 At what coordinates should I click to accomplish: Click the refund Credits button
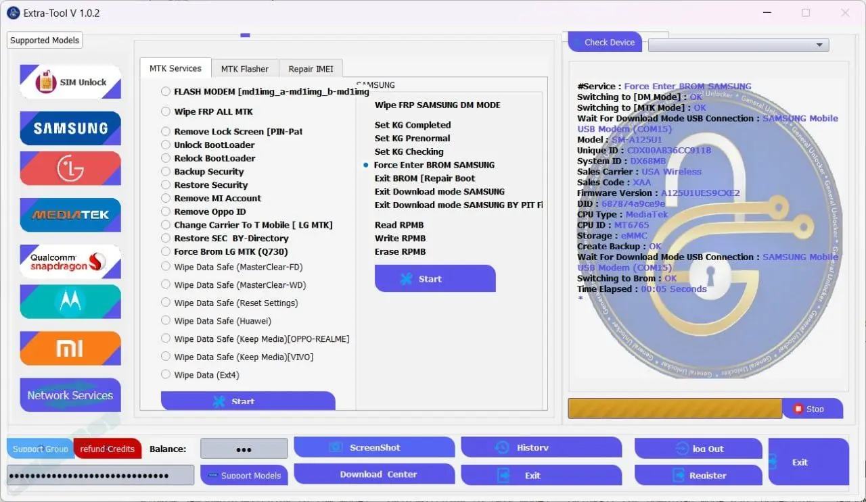pos(108,449)
